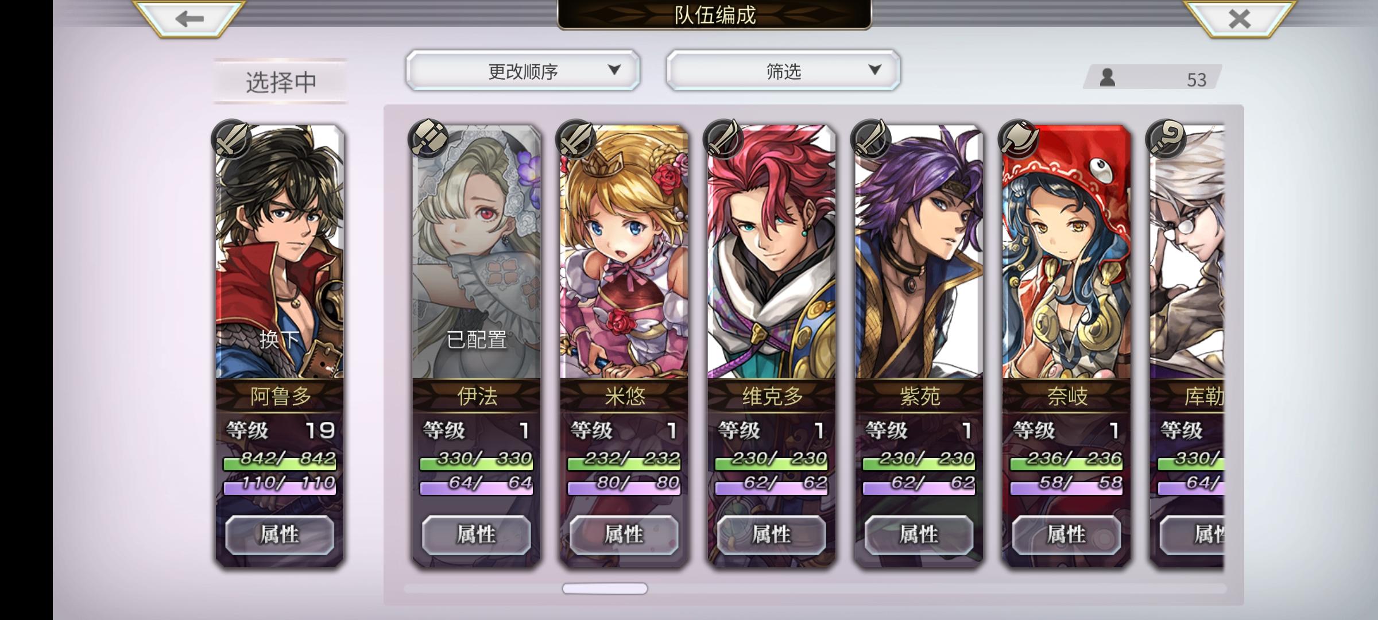Tap the sword weapon icon on 米悠's card

click(x=576, y=139)
